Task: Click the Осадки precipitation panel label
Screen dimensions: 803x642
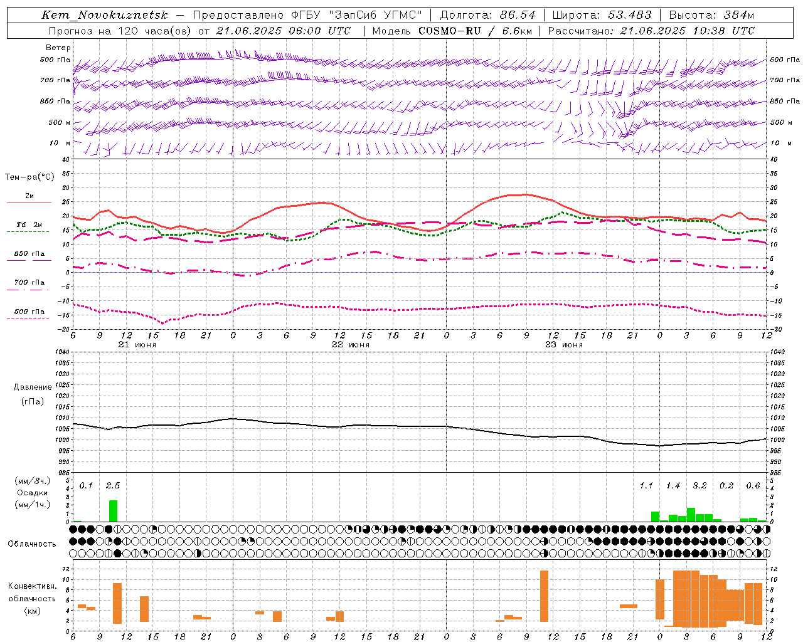Action: (x=33, y=493)
